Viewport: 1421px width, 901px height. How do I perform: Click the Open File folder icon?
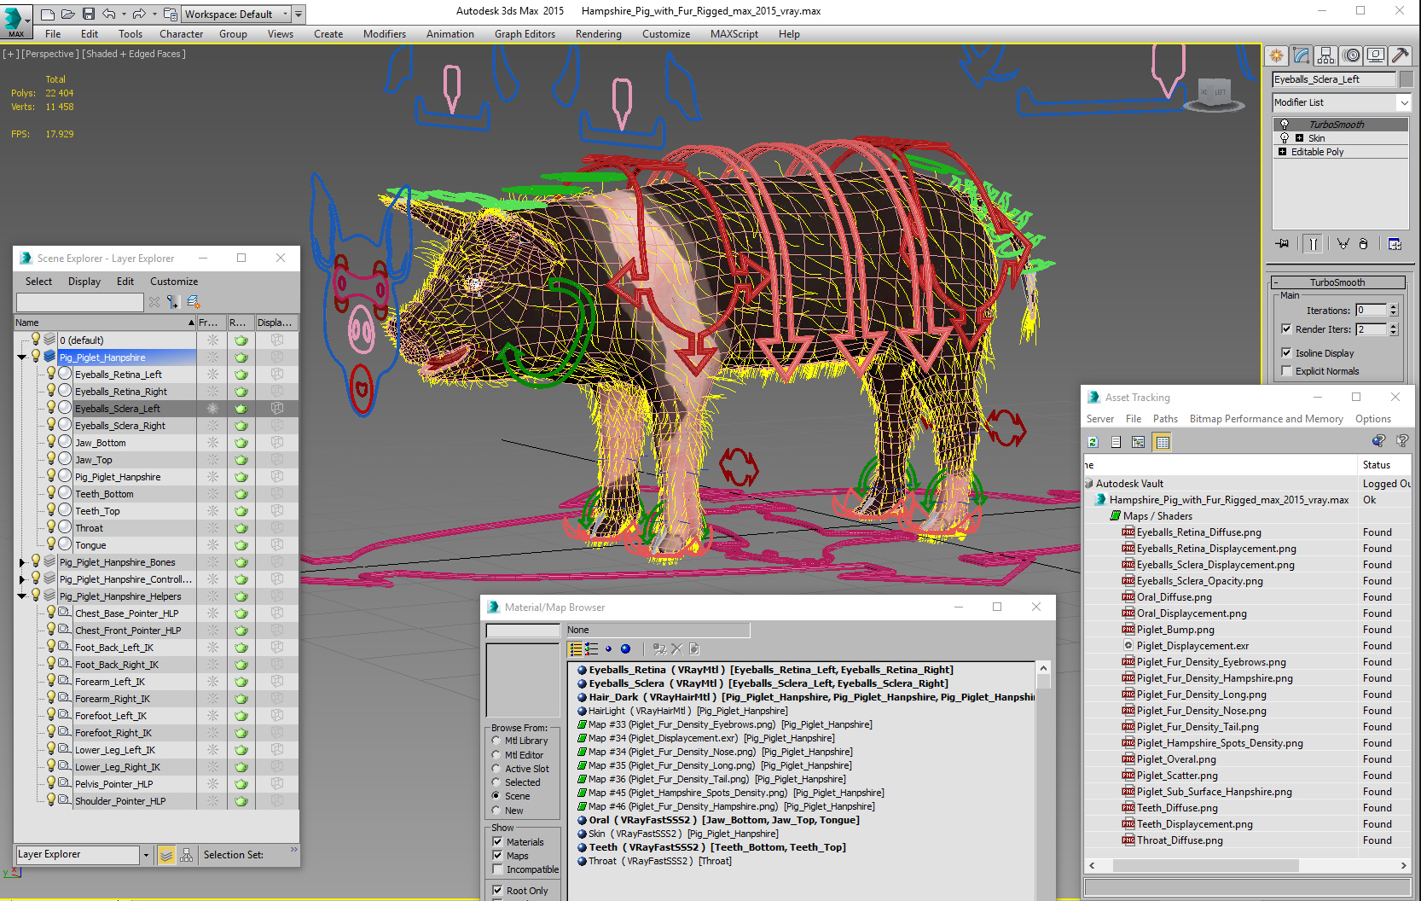(67, 14)
